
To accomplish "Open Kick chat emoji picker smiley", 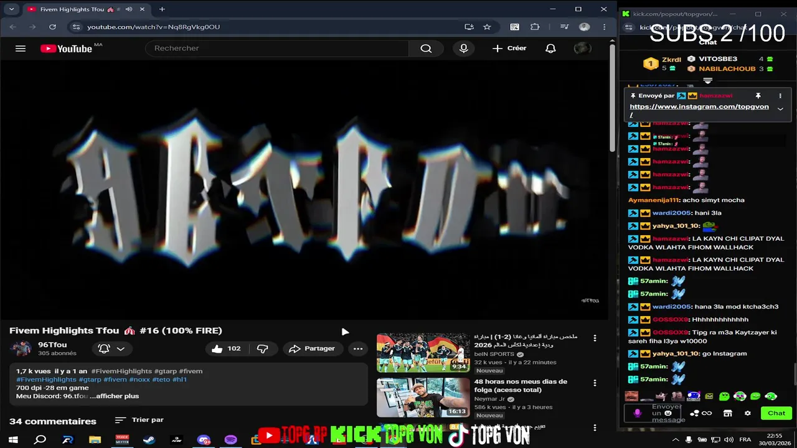I will click(668, 413).
